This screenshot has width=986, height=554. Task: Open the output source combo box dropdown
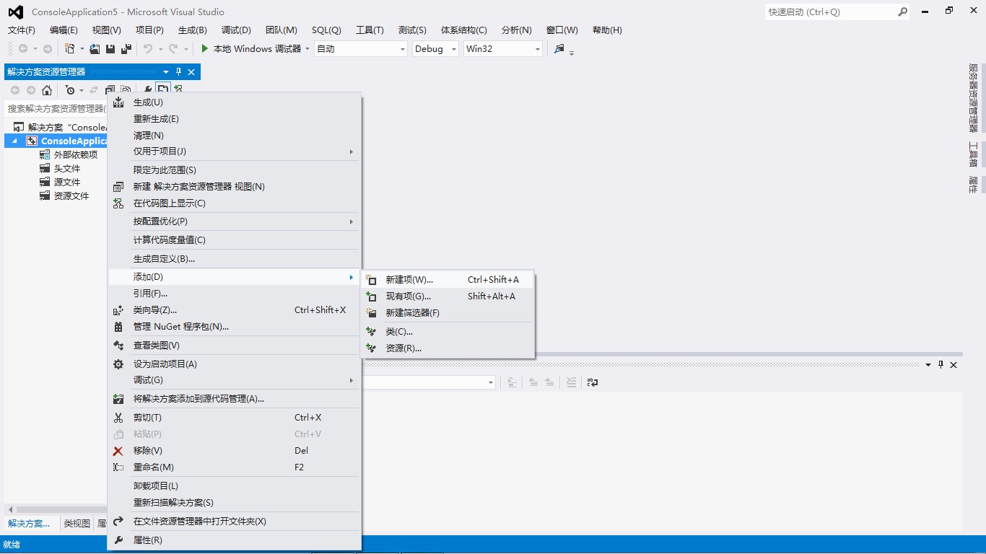491,383
